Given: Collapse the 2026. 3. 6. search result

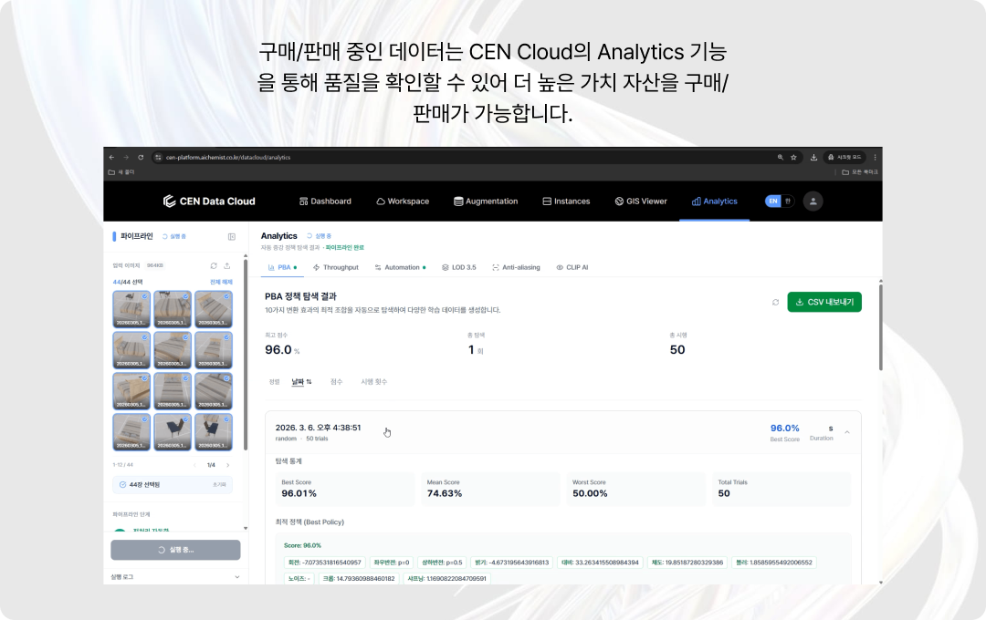Looking at the screenshot, I should click(x=846, y=431).
